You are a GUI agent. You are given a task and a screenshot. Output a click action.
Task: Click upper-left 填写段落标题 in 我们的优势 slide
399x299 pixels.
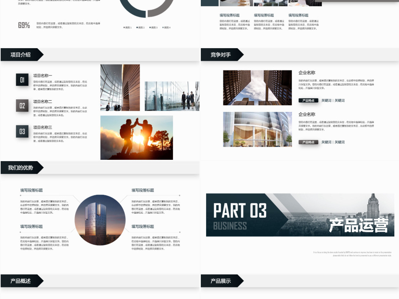pyautogui.click(x=32, y=190)
